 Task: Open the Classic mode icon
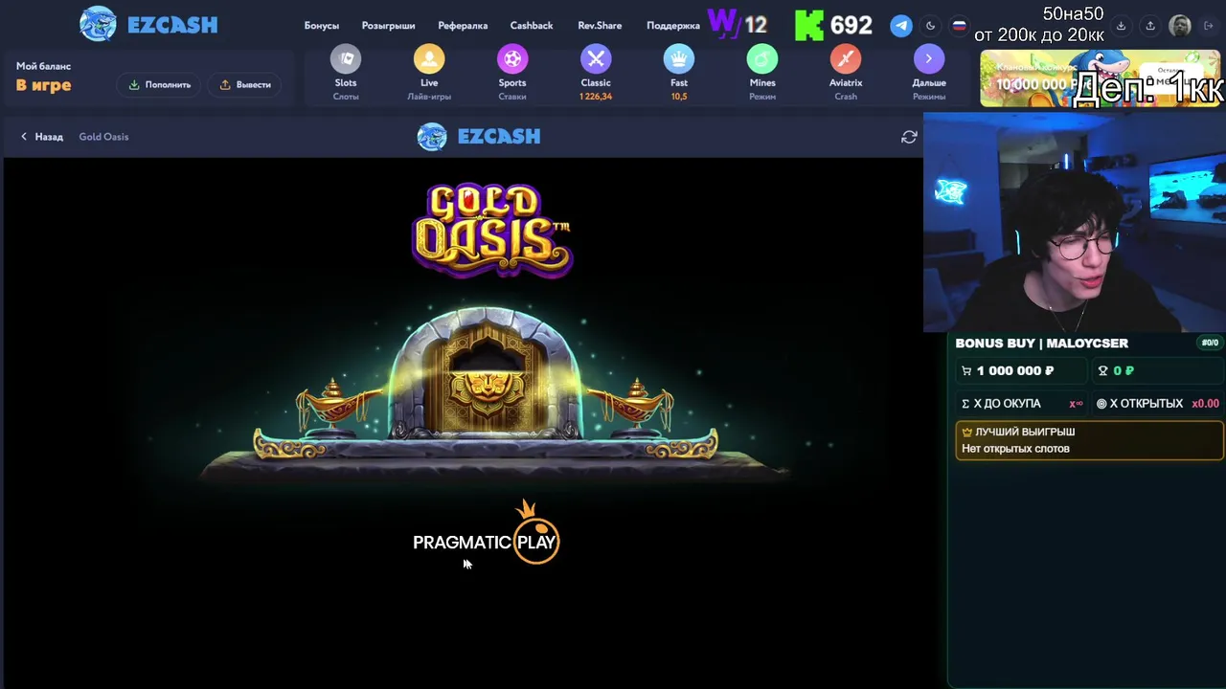(596, 59)
